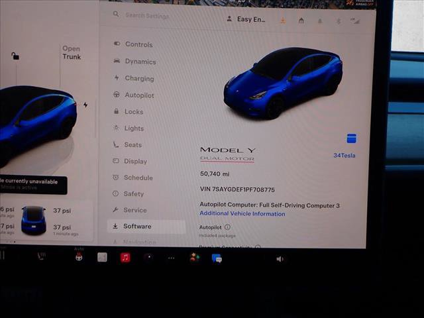Viewport: 424px width, 318px height.
Task: Select the highlighted Software menu item
Action: (146, 227)
